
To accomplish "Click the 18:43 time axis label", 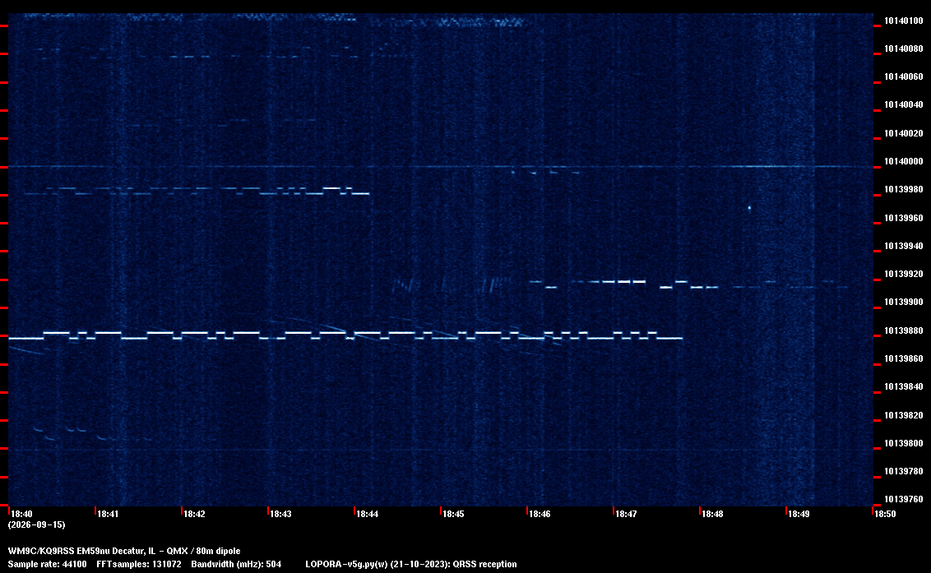I will pyautogui.click(x=280, y=514).
